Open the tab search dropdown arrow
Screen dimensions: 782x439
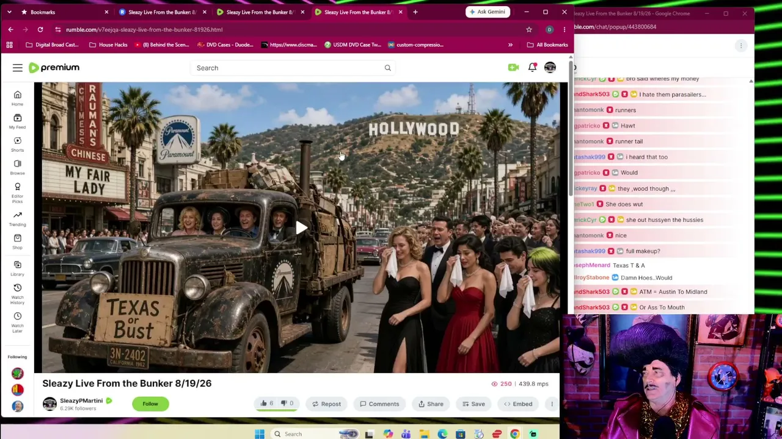9,12
